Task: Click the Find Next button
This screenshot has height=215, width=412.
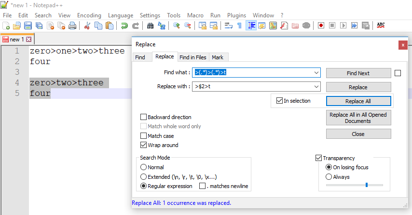Action: pos(358,73)
